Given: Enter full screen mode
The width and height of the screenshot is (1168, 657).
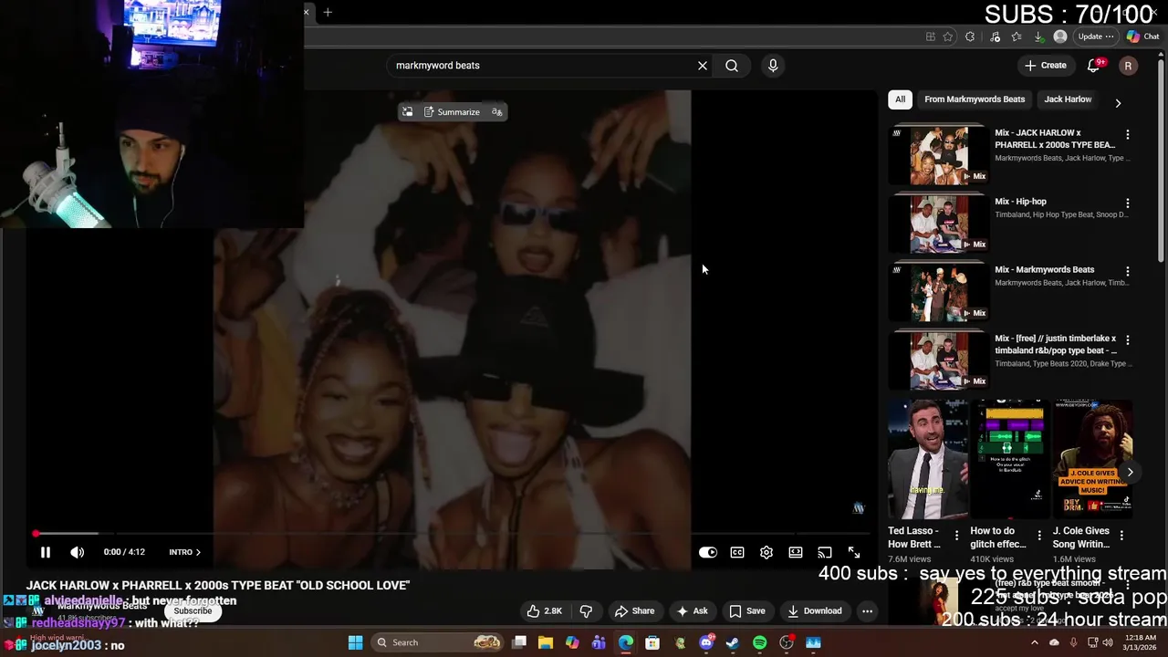Looking at the screenshot, I should tap(854, 552).
